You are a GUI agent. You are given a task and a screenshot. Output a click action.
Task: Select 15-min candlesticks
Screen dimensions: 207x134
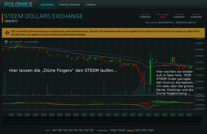point(122,130)
